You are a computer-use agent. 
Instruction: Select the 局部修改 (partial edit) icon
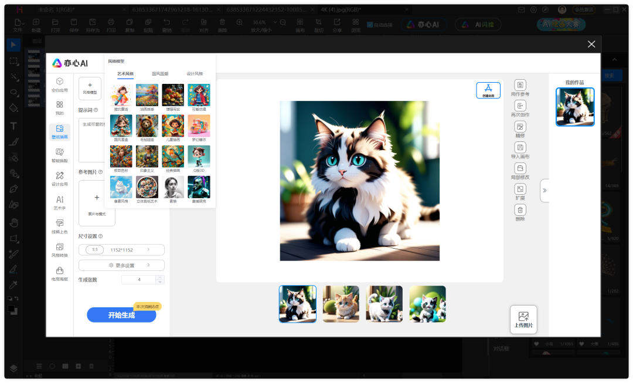coord(520,168)
